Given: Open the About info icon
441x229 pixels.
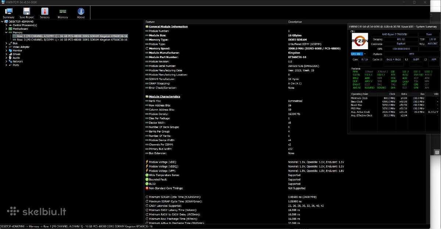Looking at the screenshot, I should [x=81, y=11].
